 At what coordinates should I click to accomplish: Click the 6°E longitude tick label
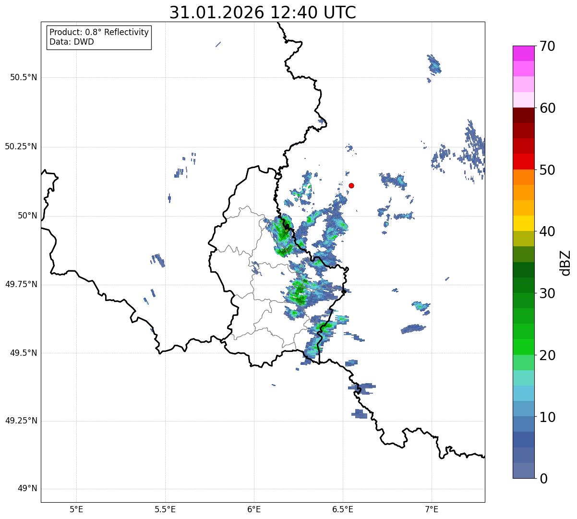coord(254,509)
